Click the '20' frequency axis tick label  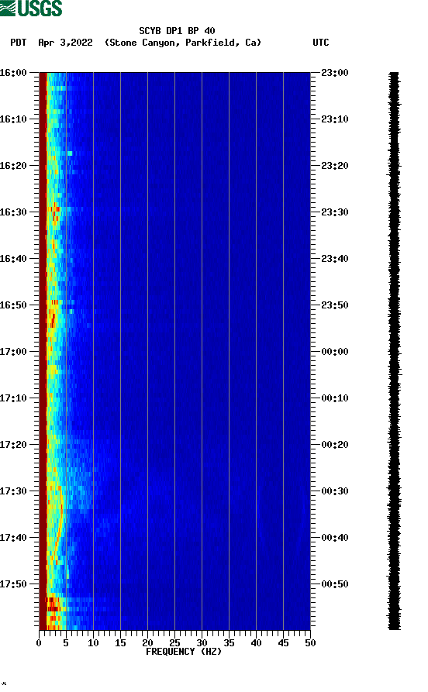147,643
